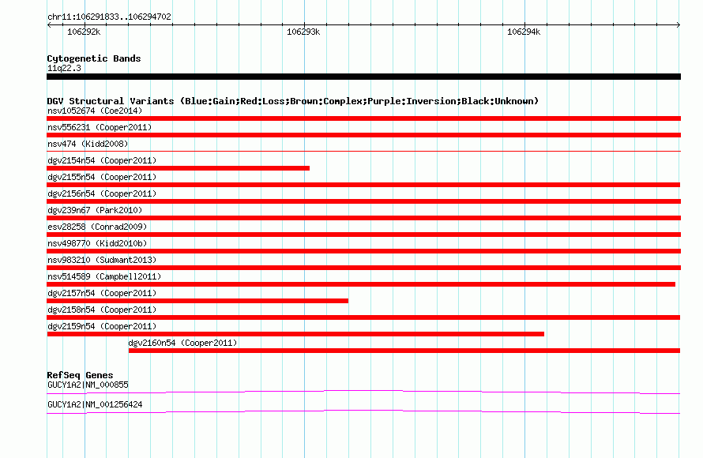Viewport: 703px width, 458px height.
Task: Open gene GUCY1A2|NM_000855 label
Action: [x=88, y=385]
